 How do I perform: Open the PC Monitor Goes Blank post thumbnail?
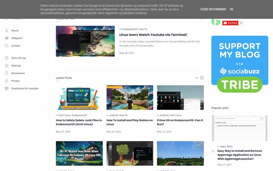click(79, 154)
